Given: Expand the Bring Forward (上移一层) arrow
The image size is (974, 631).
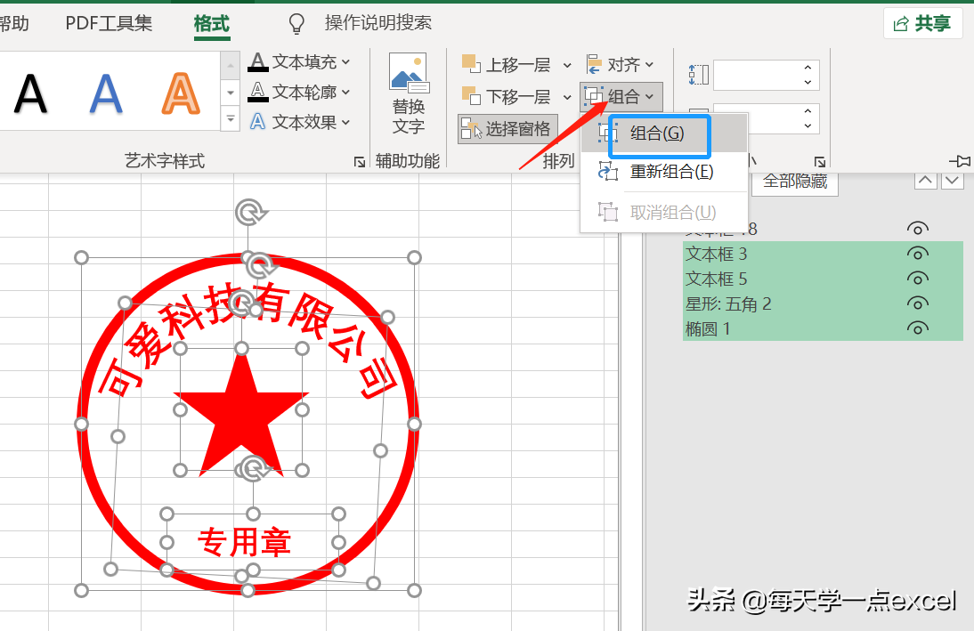Looking at the screenshot, I should [566, 65].
